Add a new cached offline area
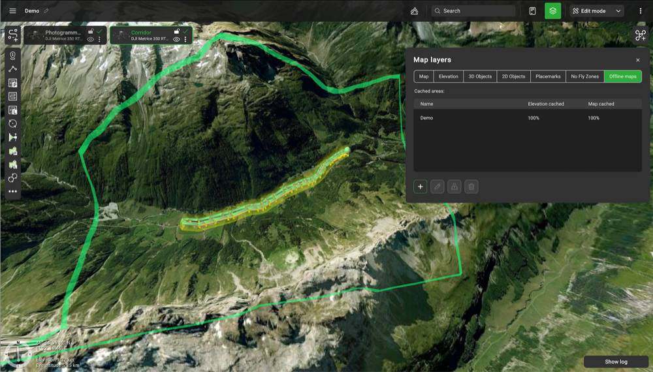 [x=421, y=187]
